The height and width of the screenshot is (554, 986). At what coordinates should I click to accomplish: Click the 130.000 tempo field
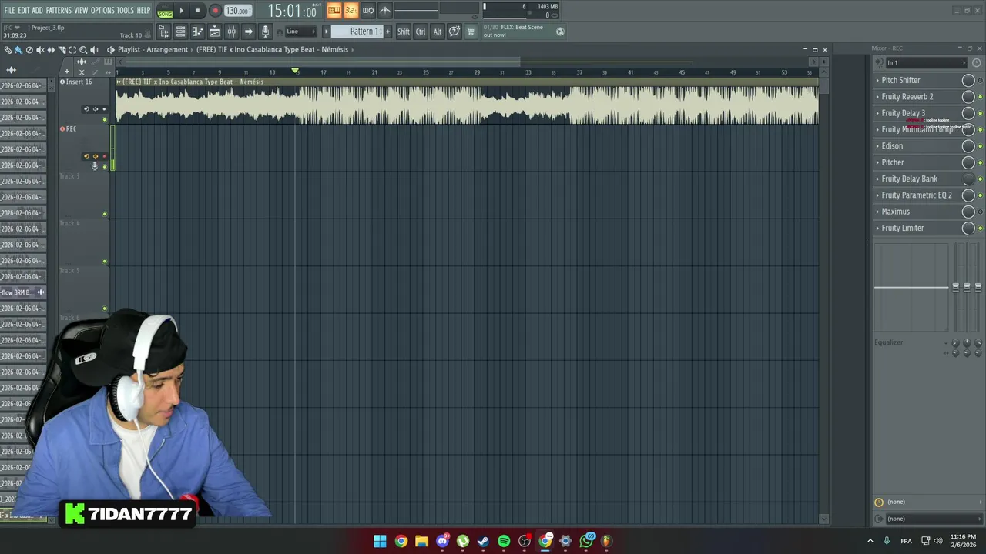[x=237, y=11]
